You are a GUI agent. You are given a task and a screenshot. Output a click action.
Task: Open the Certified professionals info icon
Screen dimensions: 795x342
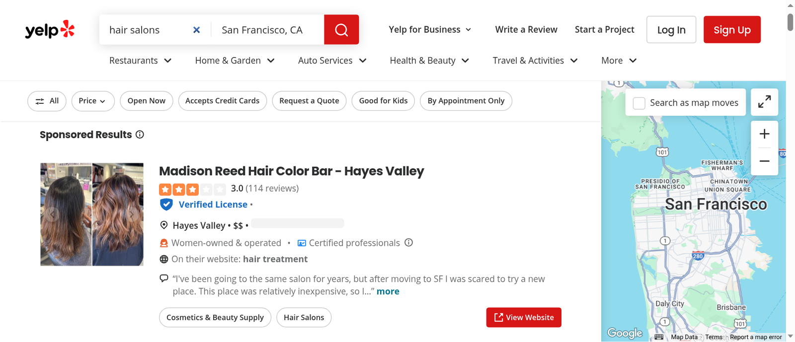pos(409,242)
